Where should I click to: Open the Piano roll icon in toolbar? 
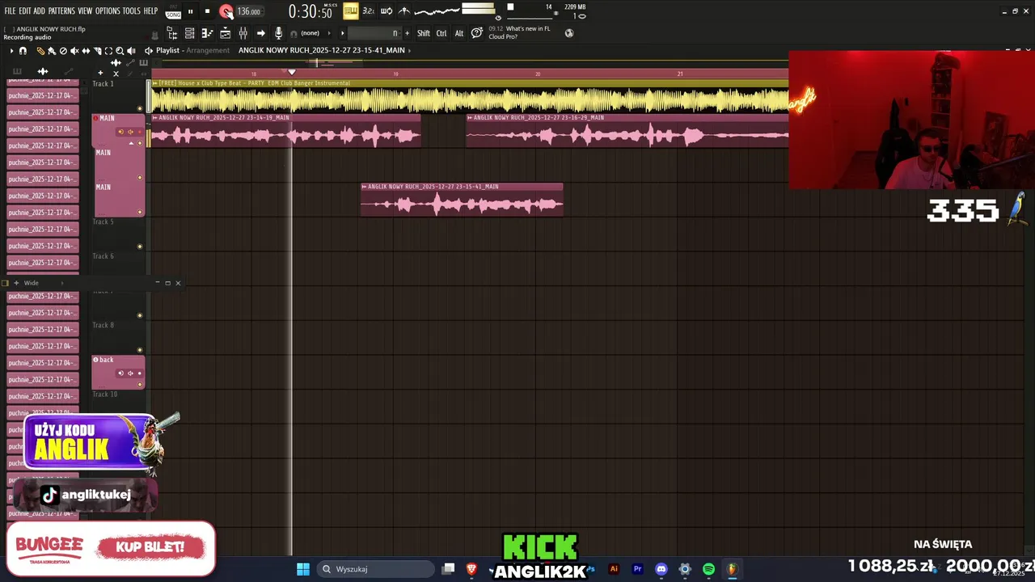(x=207, y=33)
